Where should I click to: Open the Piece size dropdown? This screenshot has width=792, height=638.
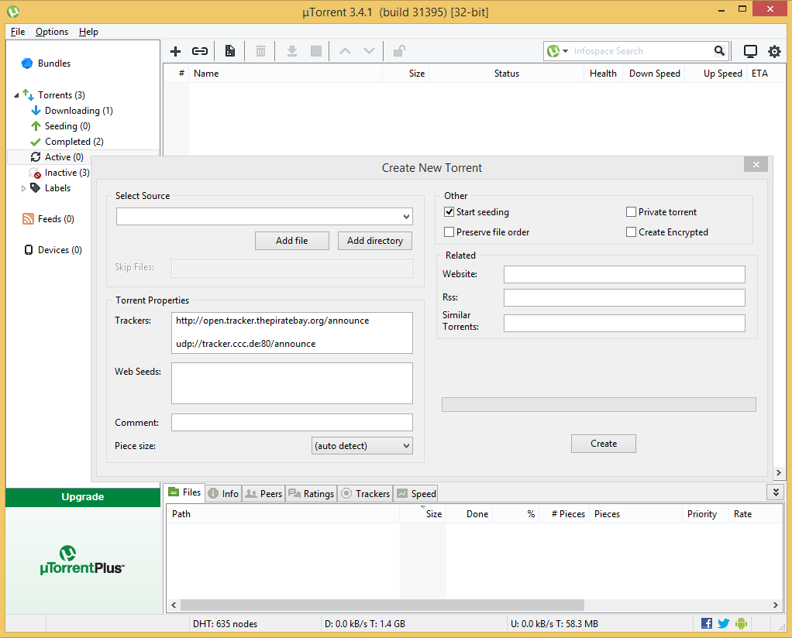pos(362,446)
